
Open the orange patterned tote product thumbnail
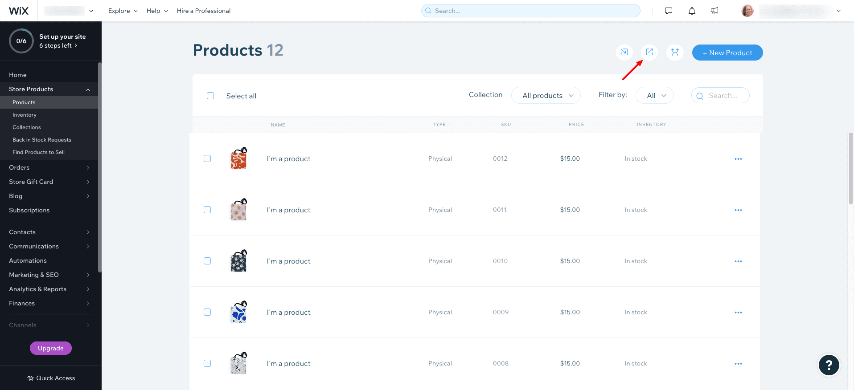coord(239,159)
